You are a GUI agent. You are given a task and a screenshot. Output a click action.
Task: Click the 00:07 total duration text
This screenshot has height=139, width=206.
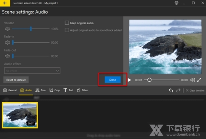point(185,80)
